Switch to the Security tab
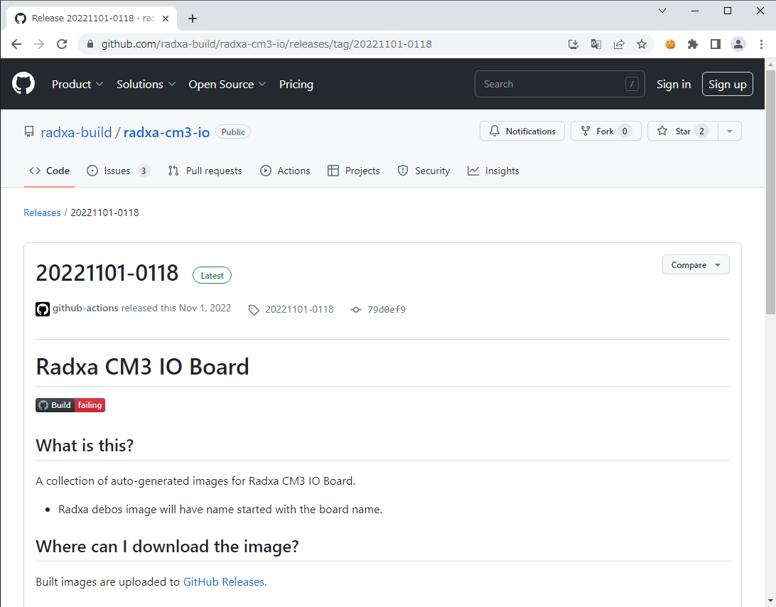Screen dimensions: 776x607 (x=424, y=171)
